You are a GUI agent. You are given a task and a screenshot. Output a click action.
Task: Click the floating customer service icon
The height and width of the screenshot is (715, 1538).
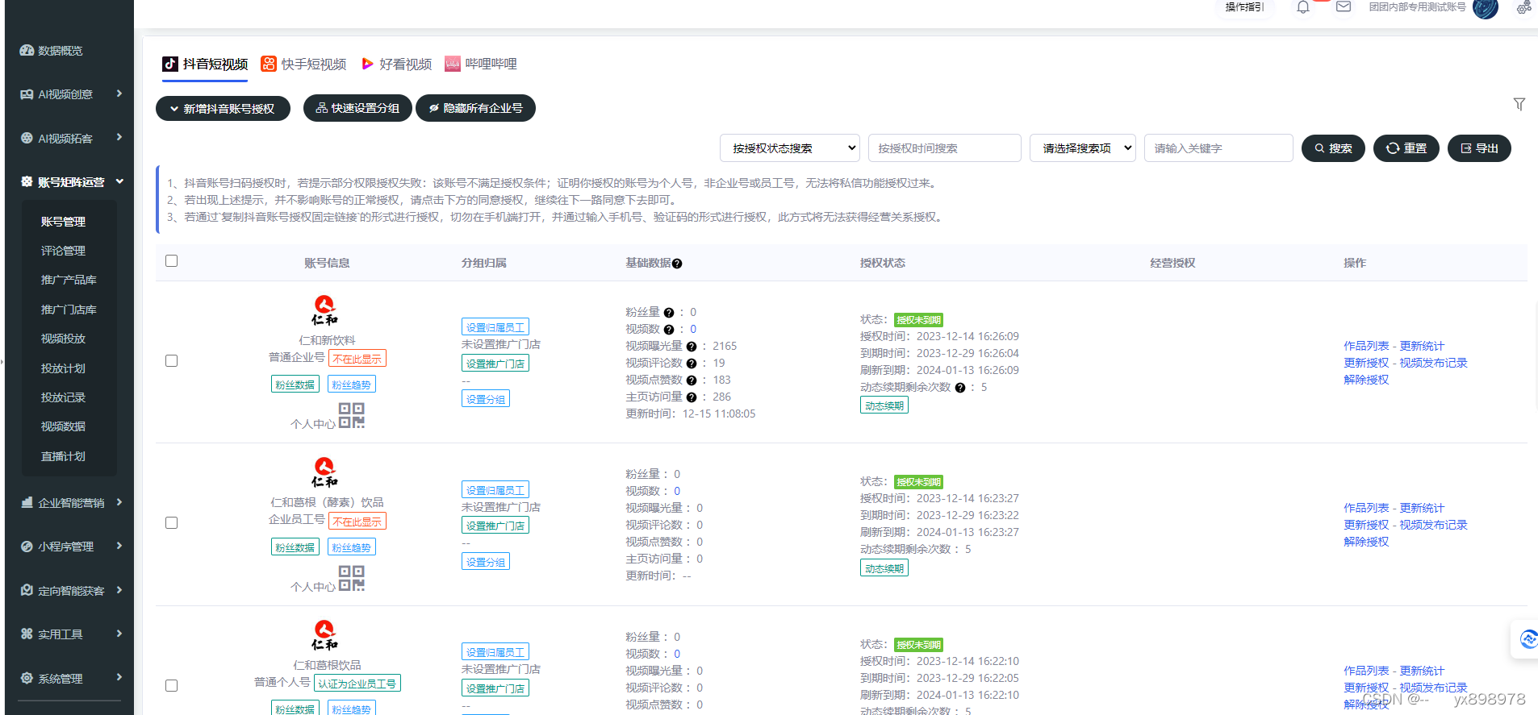tap(1528, 639)
